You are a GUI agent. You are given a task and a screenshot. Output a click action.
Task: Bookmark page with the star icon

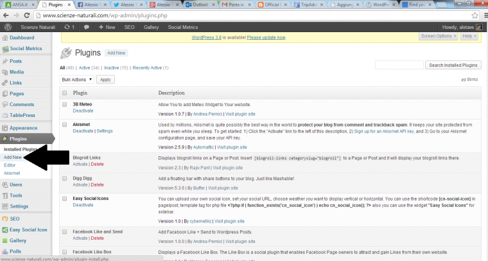point(475,15)
